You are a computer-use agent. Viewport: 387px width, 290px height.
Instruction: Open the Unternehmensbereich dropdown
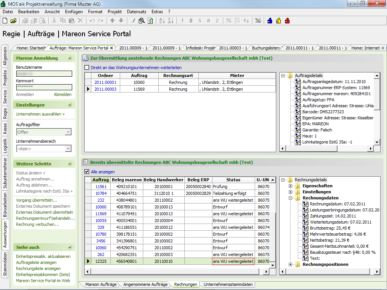pos(68,149)
